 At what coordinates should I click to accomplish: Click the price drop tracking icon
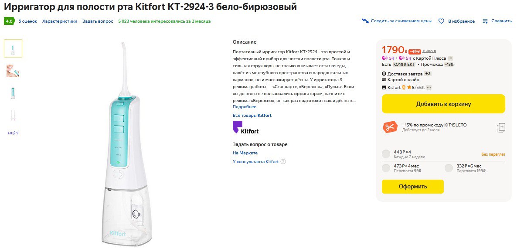[x=365, y=21]
